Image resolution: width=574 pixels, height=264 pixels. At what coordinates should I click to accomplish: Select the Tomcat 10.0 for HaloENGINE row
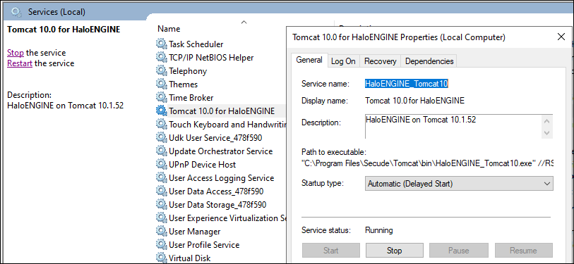[x=221, y=111]
